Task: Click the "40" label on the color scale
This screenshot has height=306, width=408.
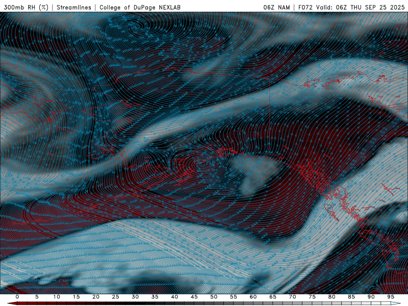Action: click(174, 297)
